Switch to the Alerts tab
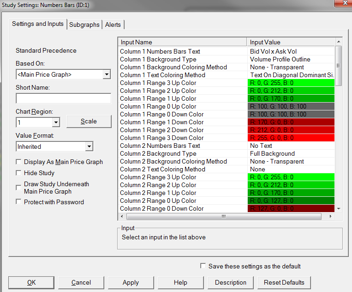Image resolution: width=352 pixels, height=292 pixels. point(113,24)
